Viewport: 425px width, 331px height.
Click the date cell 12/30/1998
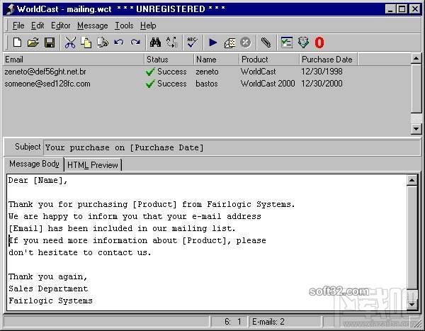pos(322,72)
